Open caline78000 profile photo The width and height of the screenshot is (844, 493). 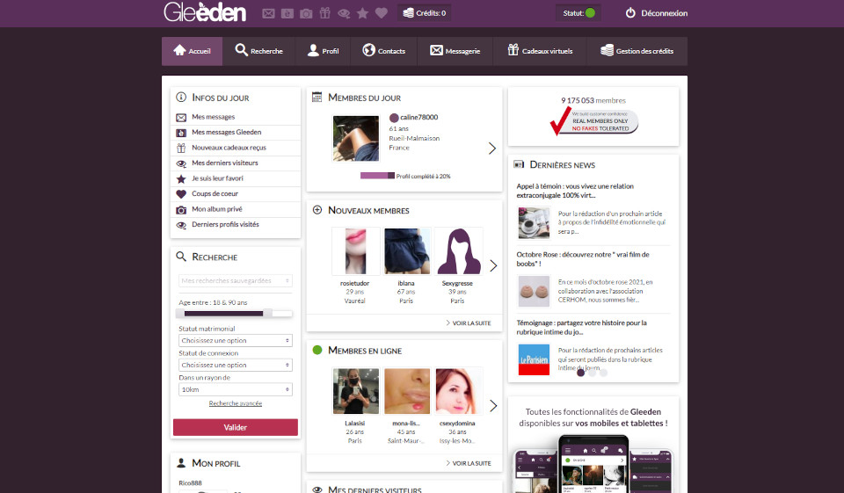(x=356, y=138)
